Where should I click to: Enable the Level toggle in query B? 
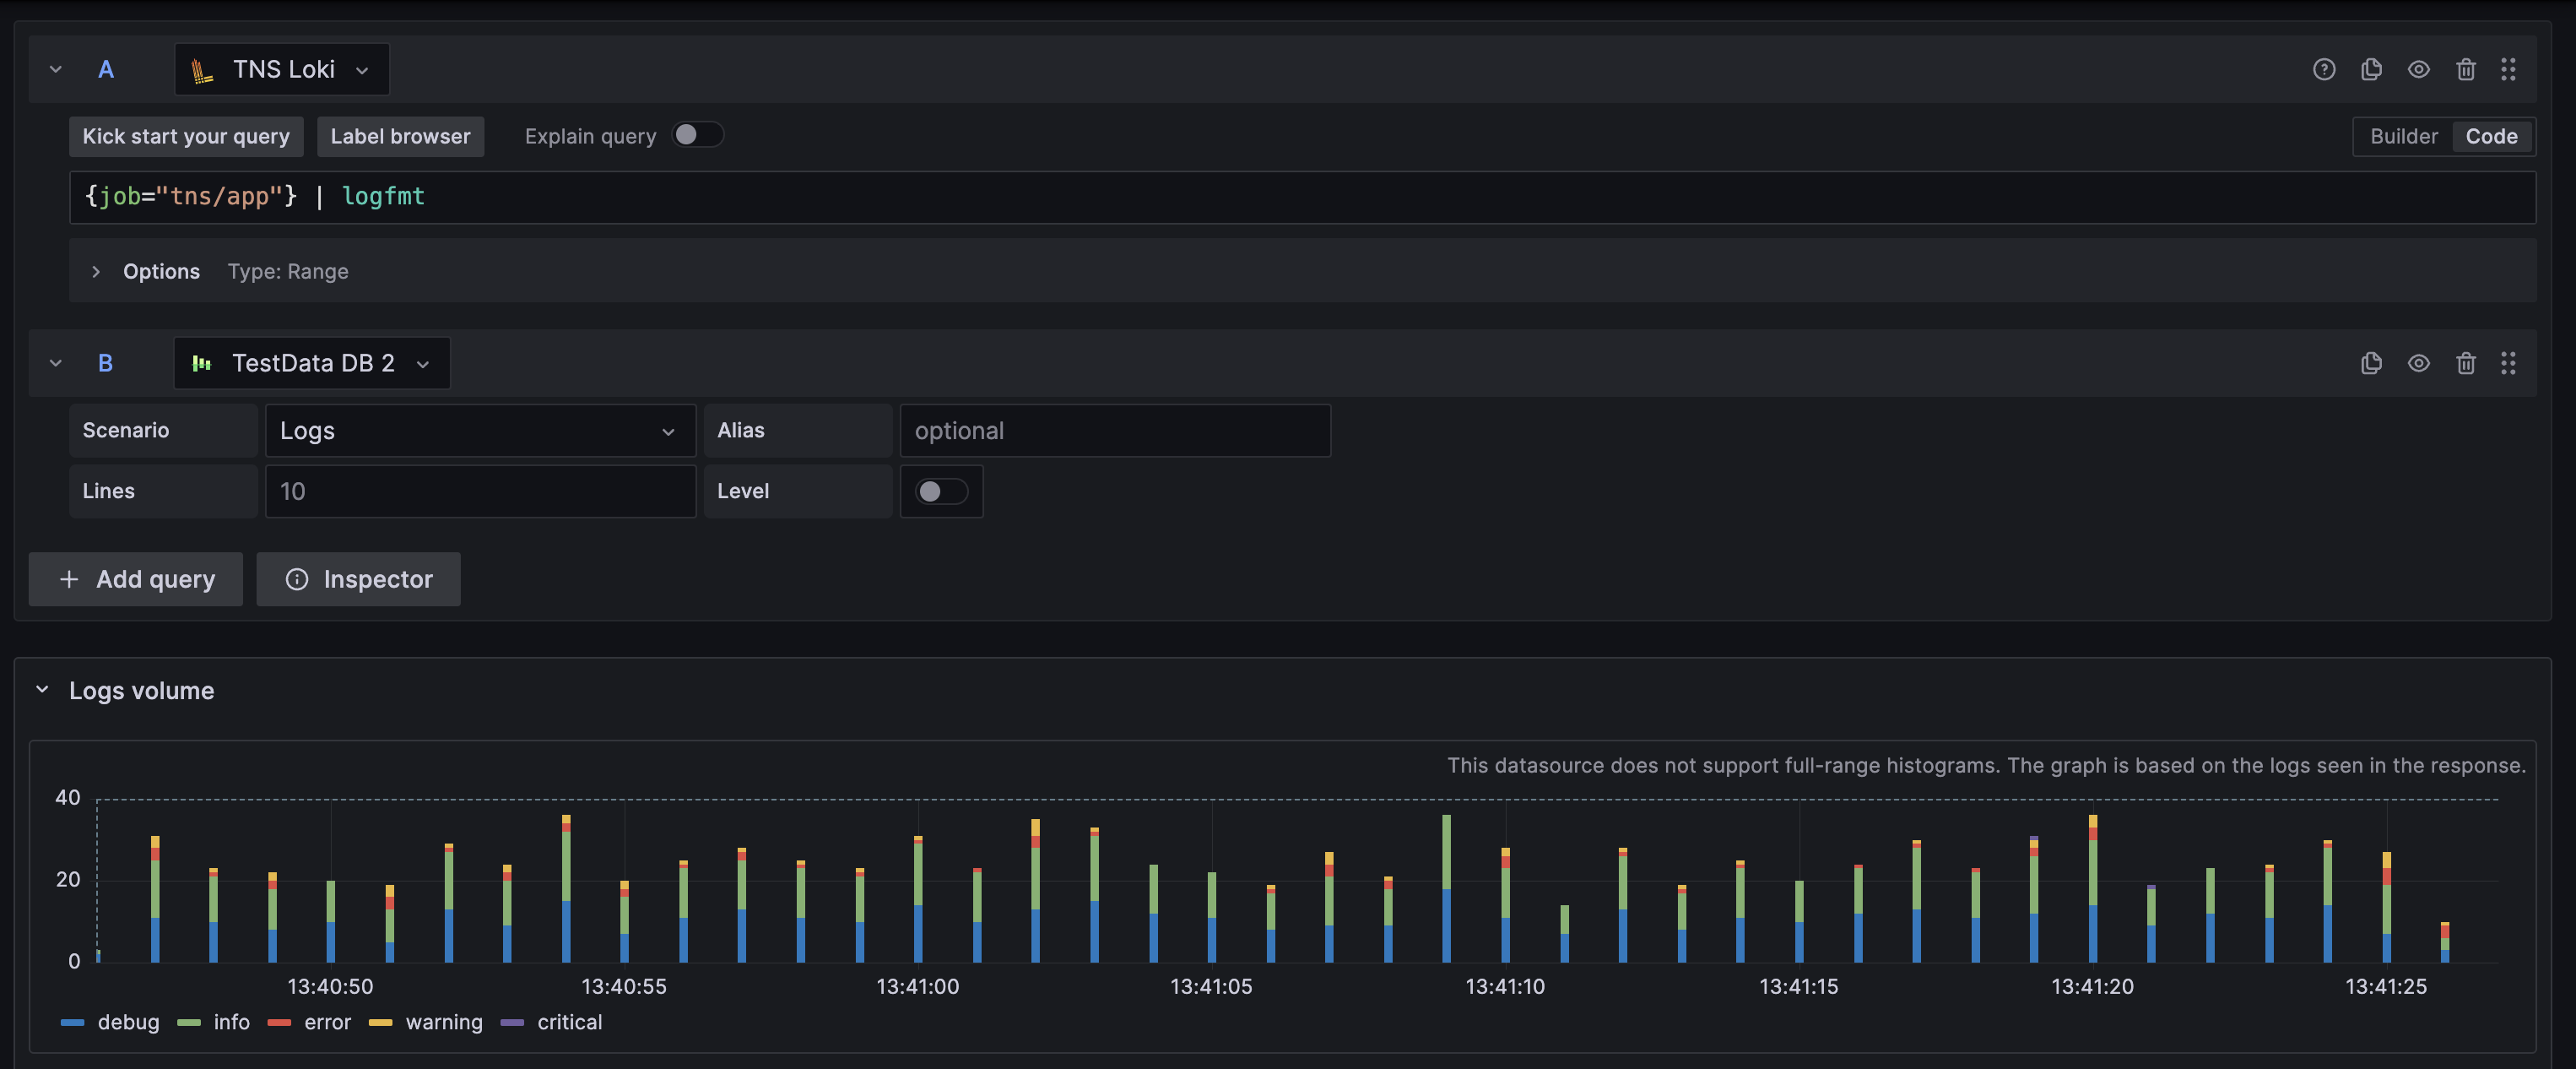coord(940,491)
